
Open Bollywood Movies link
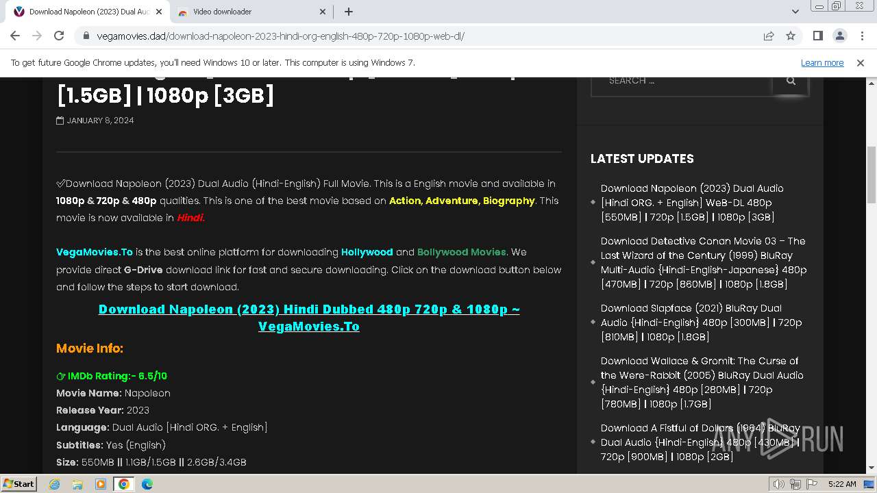[x=462, y=252]
